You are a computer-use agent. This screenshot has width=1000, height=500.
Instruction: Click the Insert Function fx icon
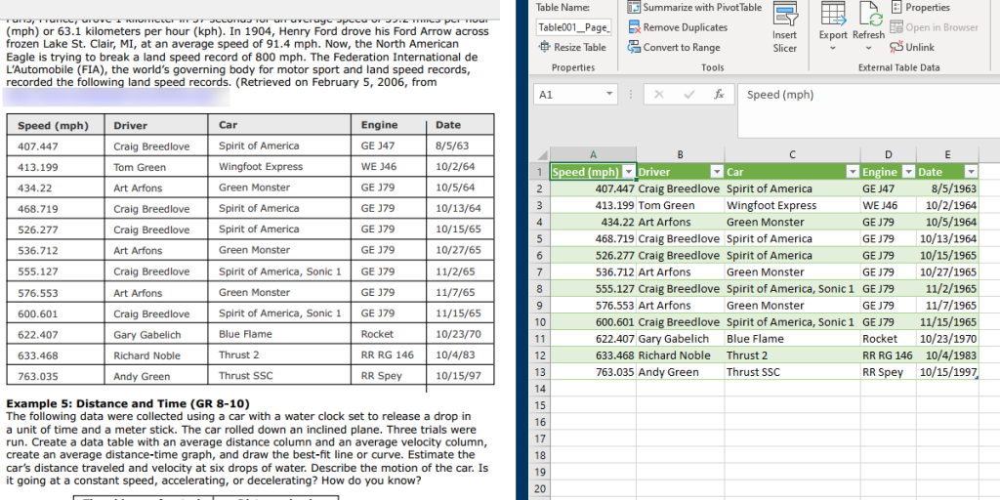[719, 95]
